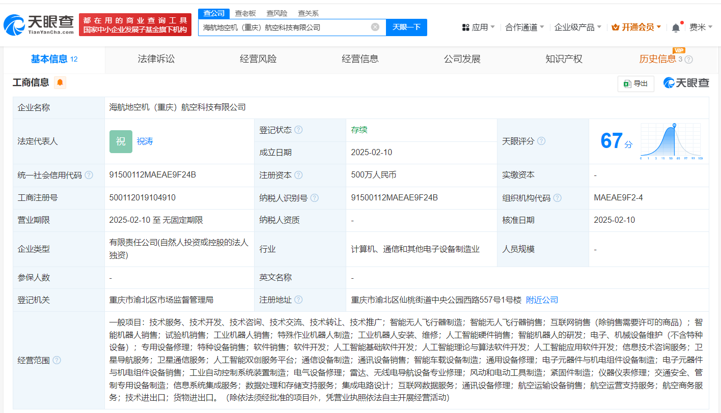721x413 pixels.
Task: Expand the 合作通道 dropdown
Action: (x=524, y=27)
